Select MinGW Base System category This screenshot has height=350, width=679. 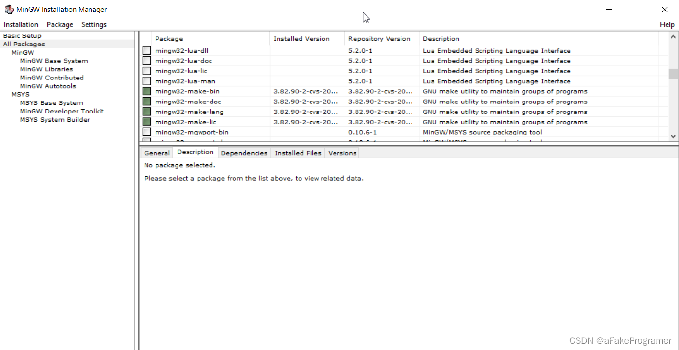coord(54,61)
